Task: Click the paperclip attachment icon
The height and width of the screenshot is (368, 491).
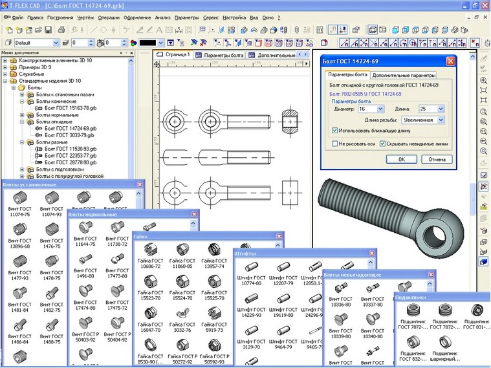Action: point(296,30)
